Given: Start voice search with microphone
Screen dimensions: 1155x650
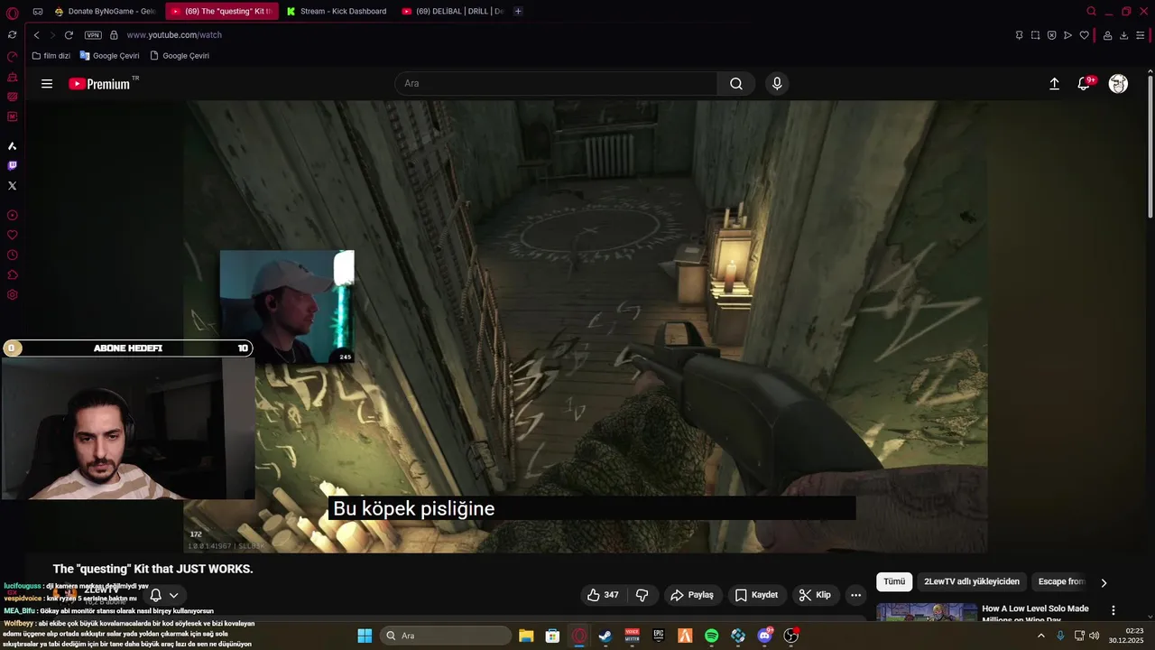Looking at the screenshot, I should pos(777,84).
